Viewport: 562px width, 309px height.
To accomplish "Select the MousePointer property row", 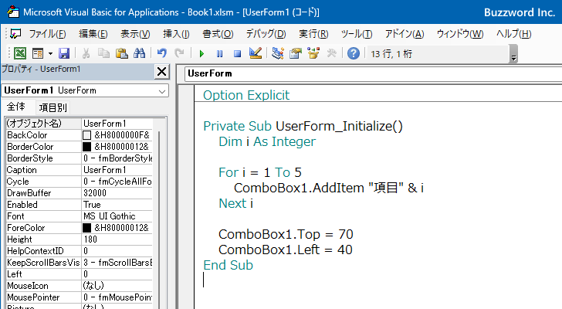I will (79, 297).
